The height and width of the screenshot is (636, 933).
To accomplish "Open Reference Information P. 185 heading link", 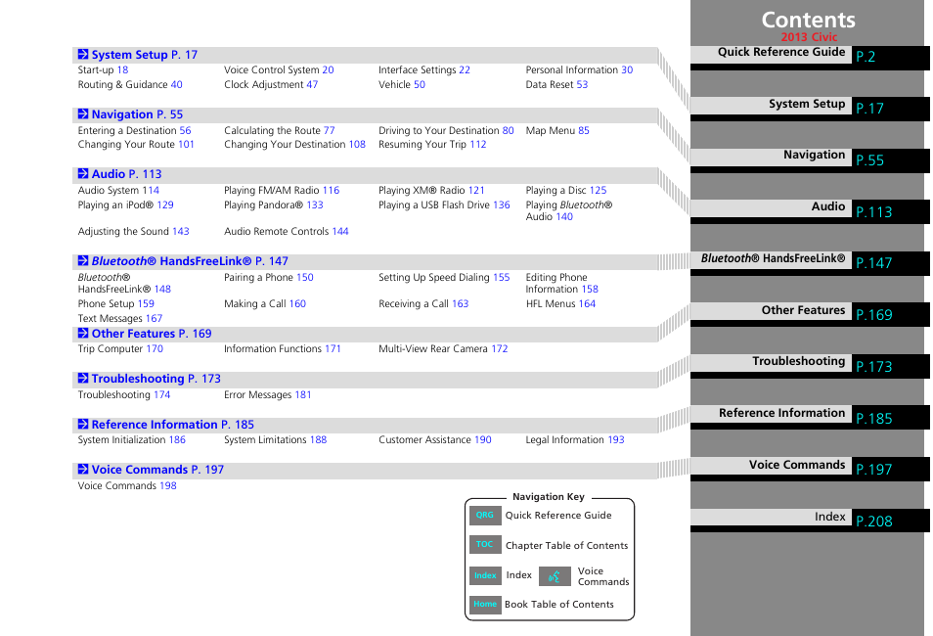I will pos(172,425).
